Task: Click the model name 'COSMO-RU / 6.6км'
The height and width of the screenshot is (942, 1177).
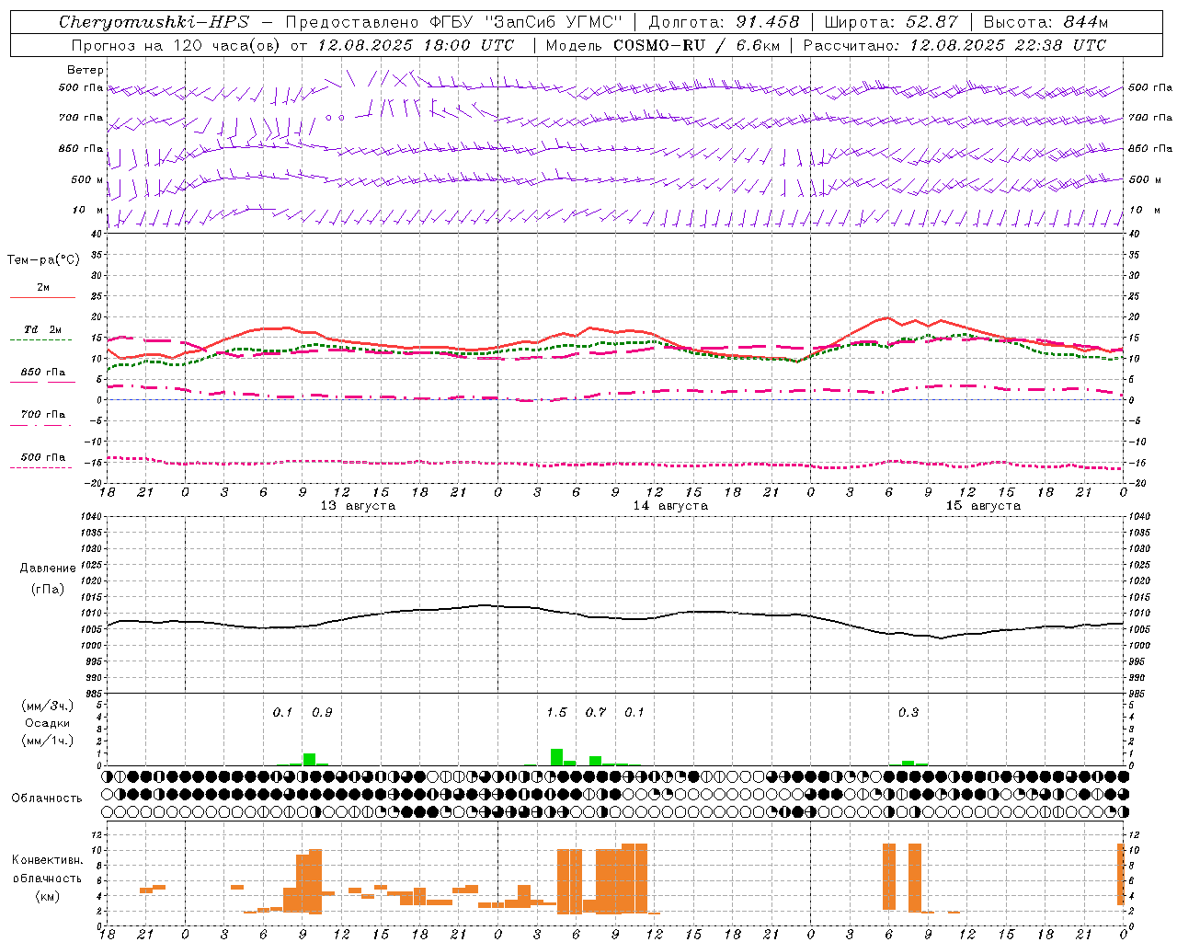Action: (697, 45)
